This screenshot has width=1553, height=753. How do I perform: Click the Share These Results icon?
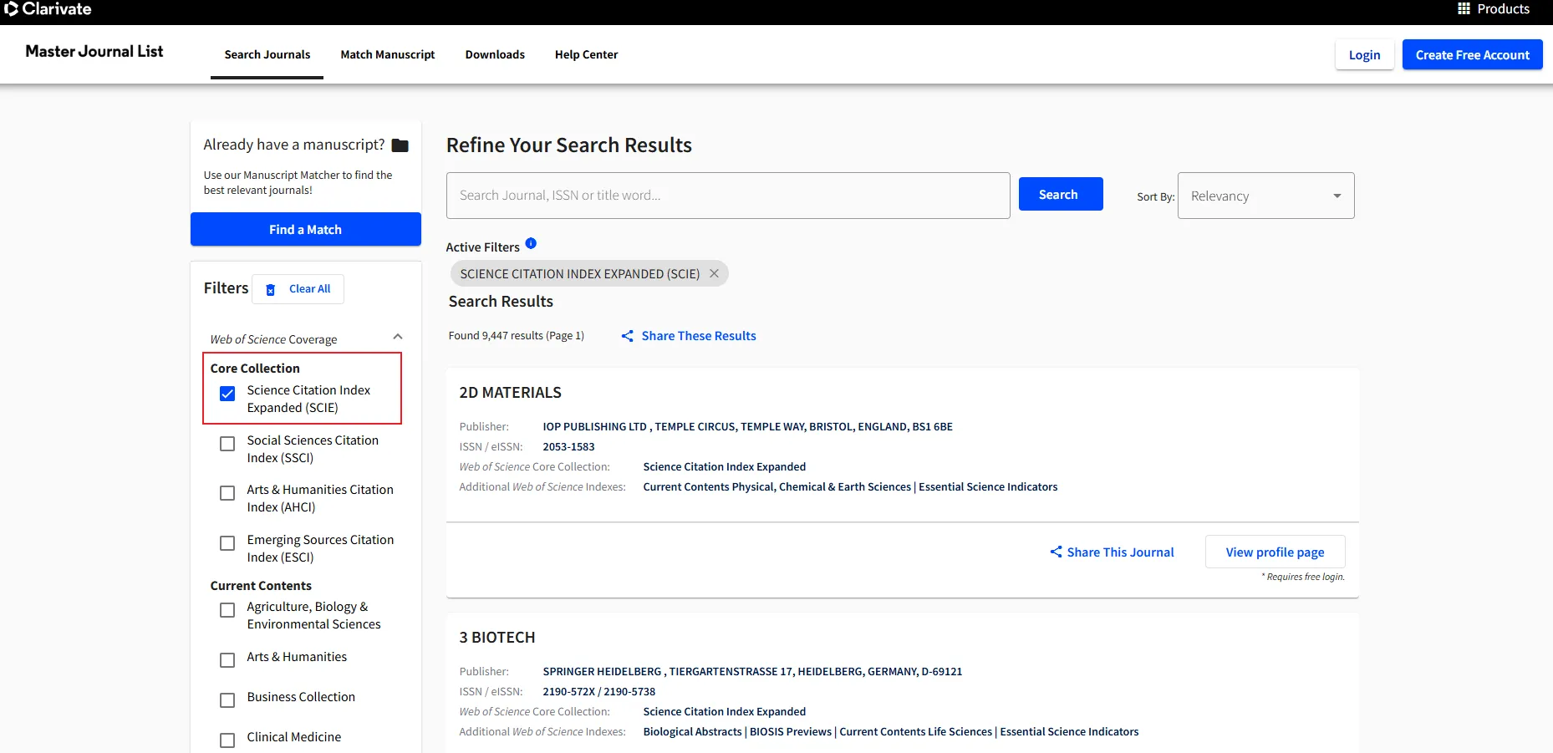tap(627, 336)
